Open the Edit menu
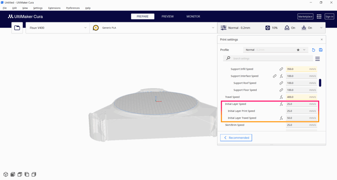Image resolution: width=337 pixels, height=180 pixels. (14, 8)
